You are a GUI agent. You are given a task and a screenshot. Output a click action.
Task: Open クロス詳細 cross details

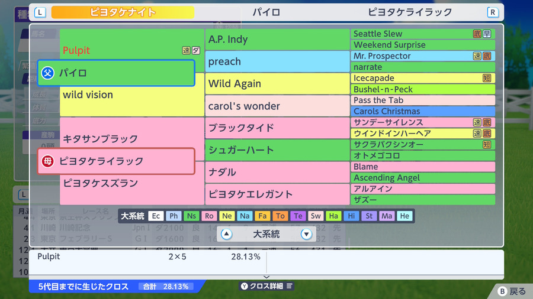coord(266,286)
